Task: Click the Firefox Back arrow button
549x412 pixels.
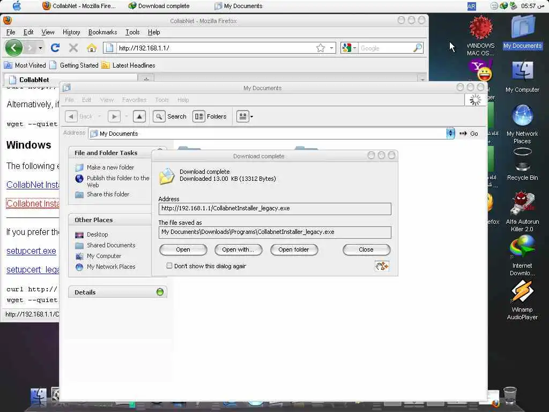Action: point(14,48)
